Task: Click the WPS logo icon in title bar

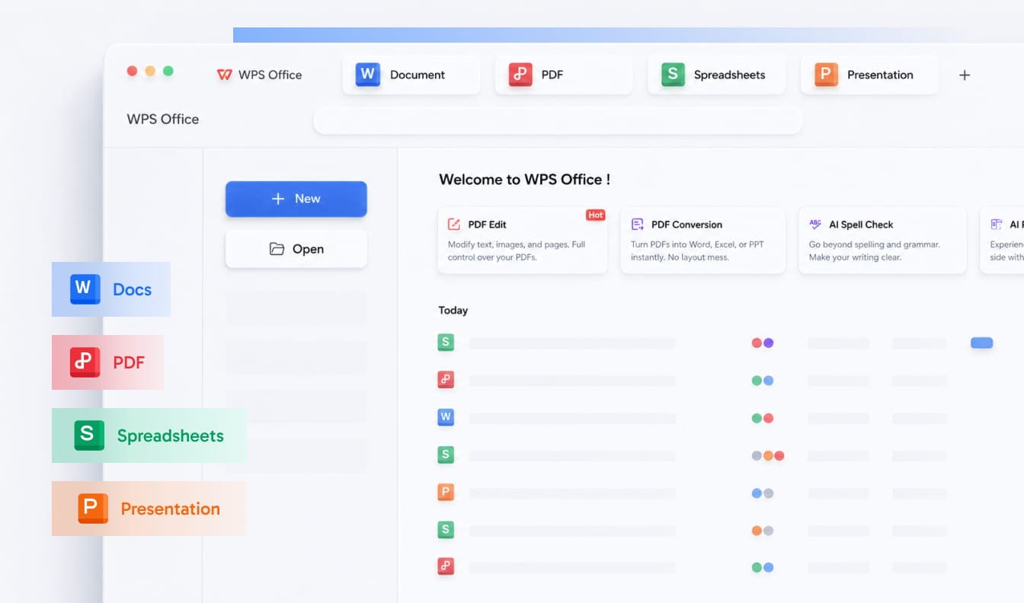Action: [x=224, y=75]
